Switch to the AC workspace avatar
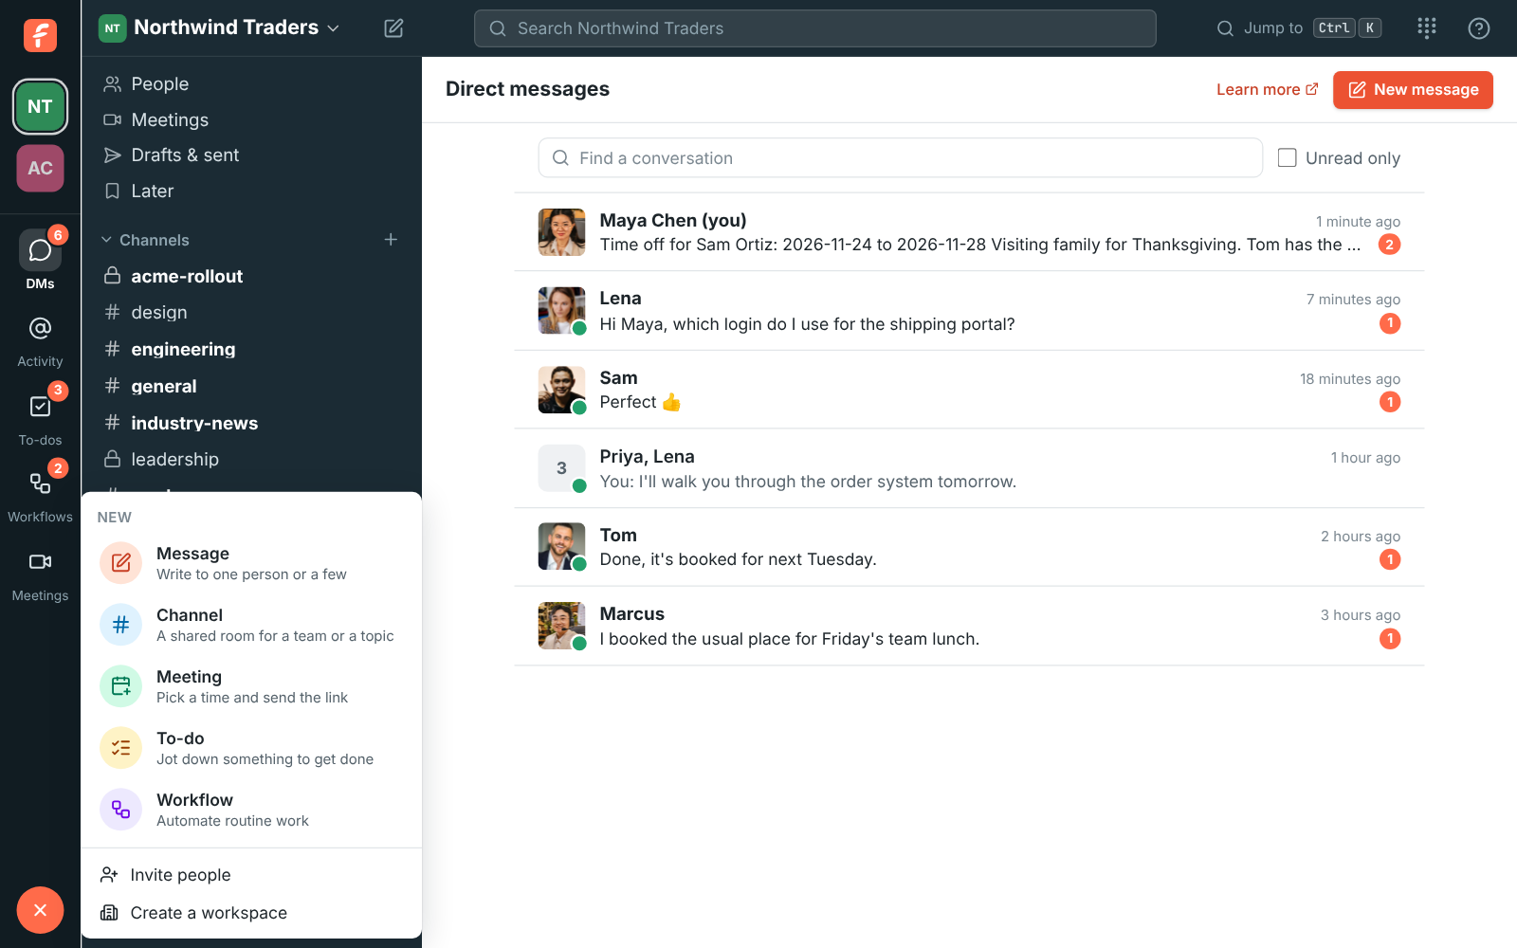The width and height of the screenshot is (1517, 948). [40, 168]
